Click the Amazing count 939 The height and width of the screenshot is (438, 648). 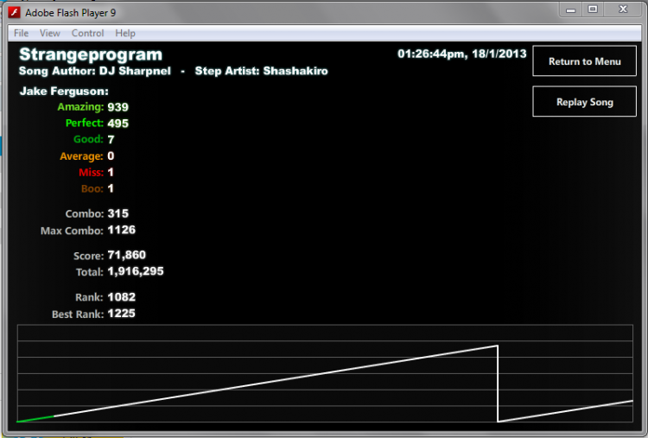click(x=118, y=107)
